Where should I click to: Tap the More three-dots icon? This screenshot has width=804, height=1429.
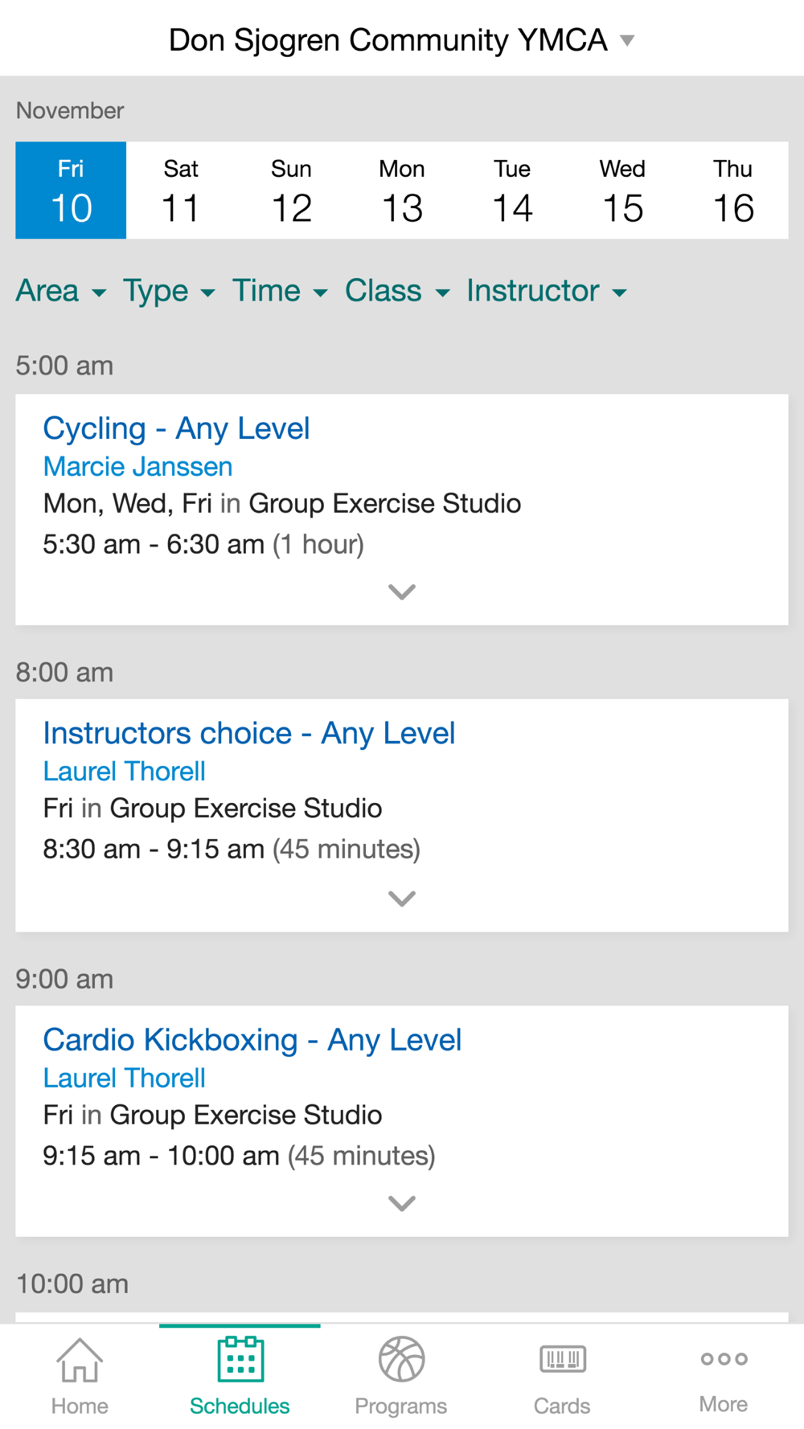724,1359
